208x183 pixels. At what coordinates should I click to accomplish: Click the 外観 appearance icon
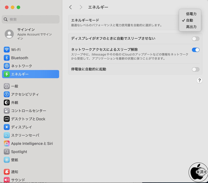pyautogui.click(x=6, y=103)
